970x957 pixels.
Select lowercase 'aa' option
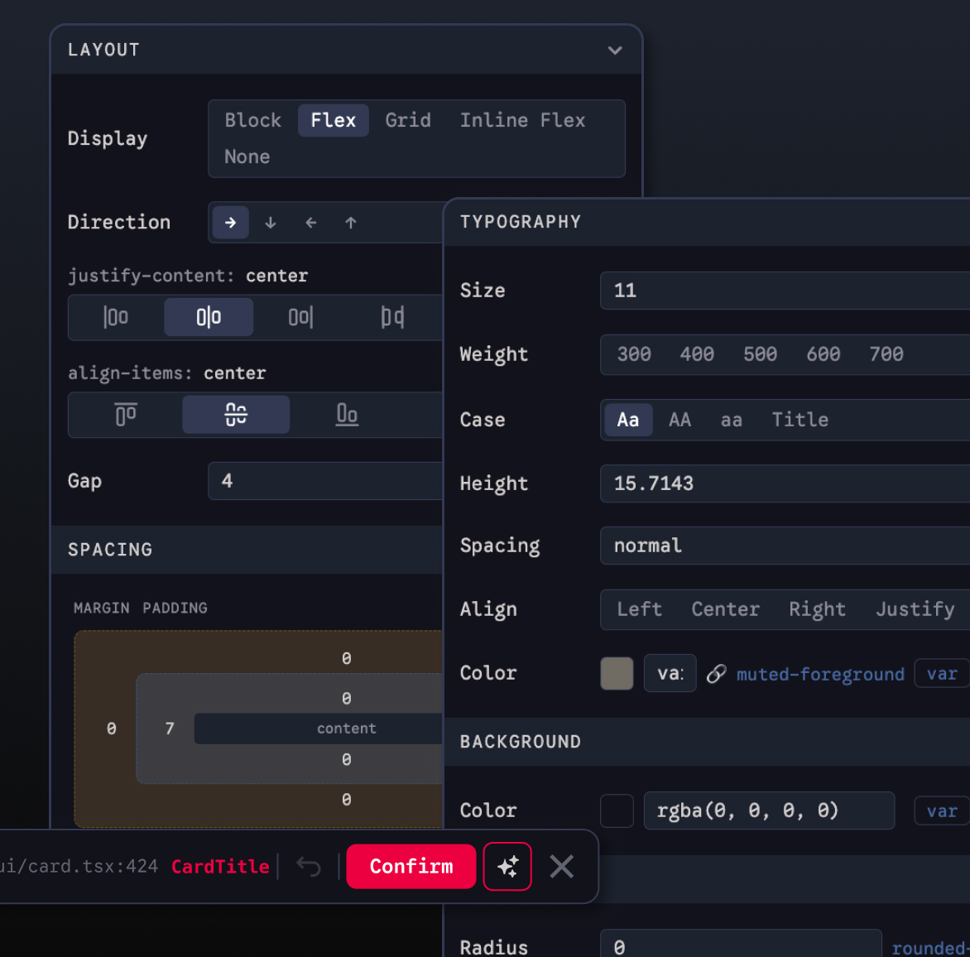731,420
